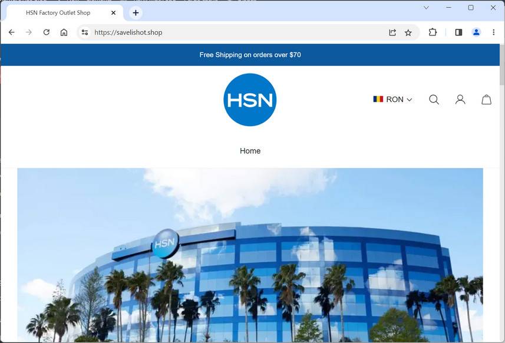The image size is (505, 343).
Task: View site information icon in address bar
Action: (x=85, y=32)
